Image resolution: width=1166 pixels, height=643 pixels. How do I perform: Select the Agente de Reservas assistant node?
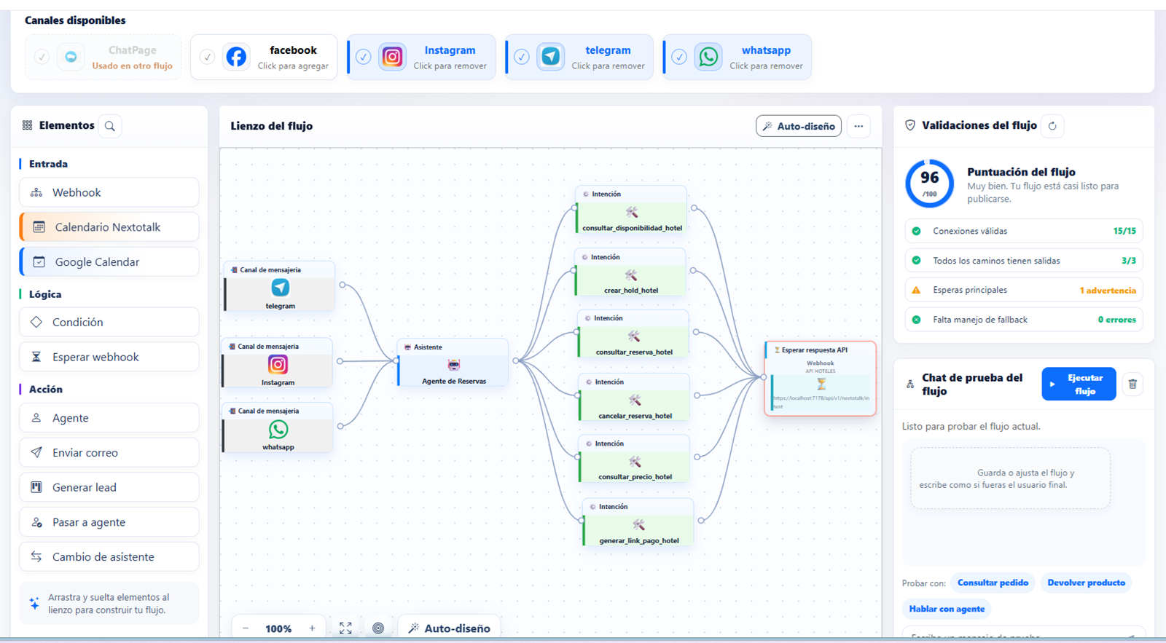(453, 363)
